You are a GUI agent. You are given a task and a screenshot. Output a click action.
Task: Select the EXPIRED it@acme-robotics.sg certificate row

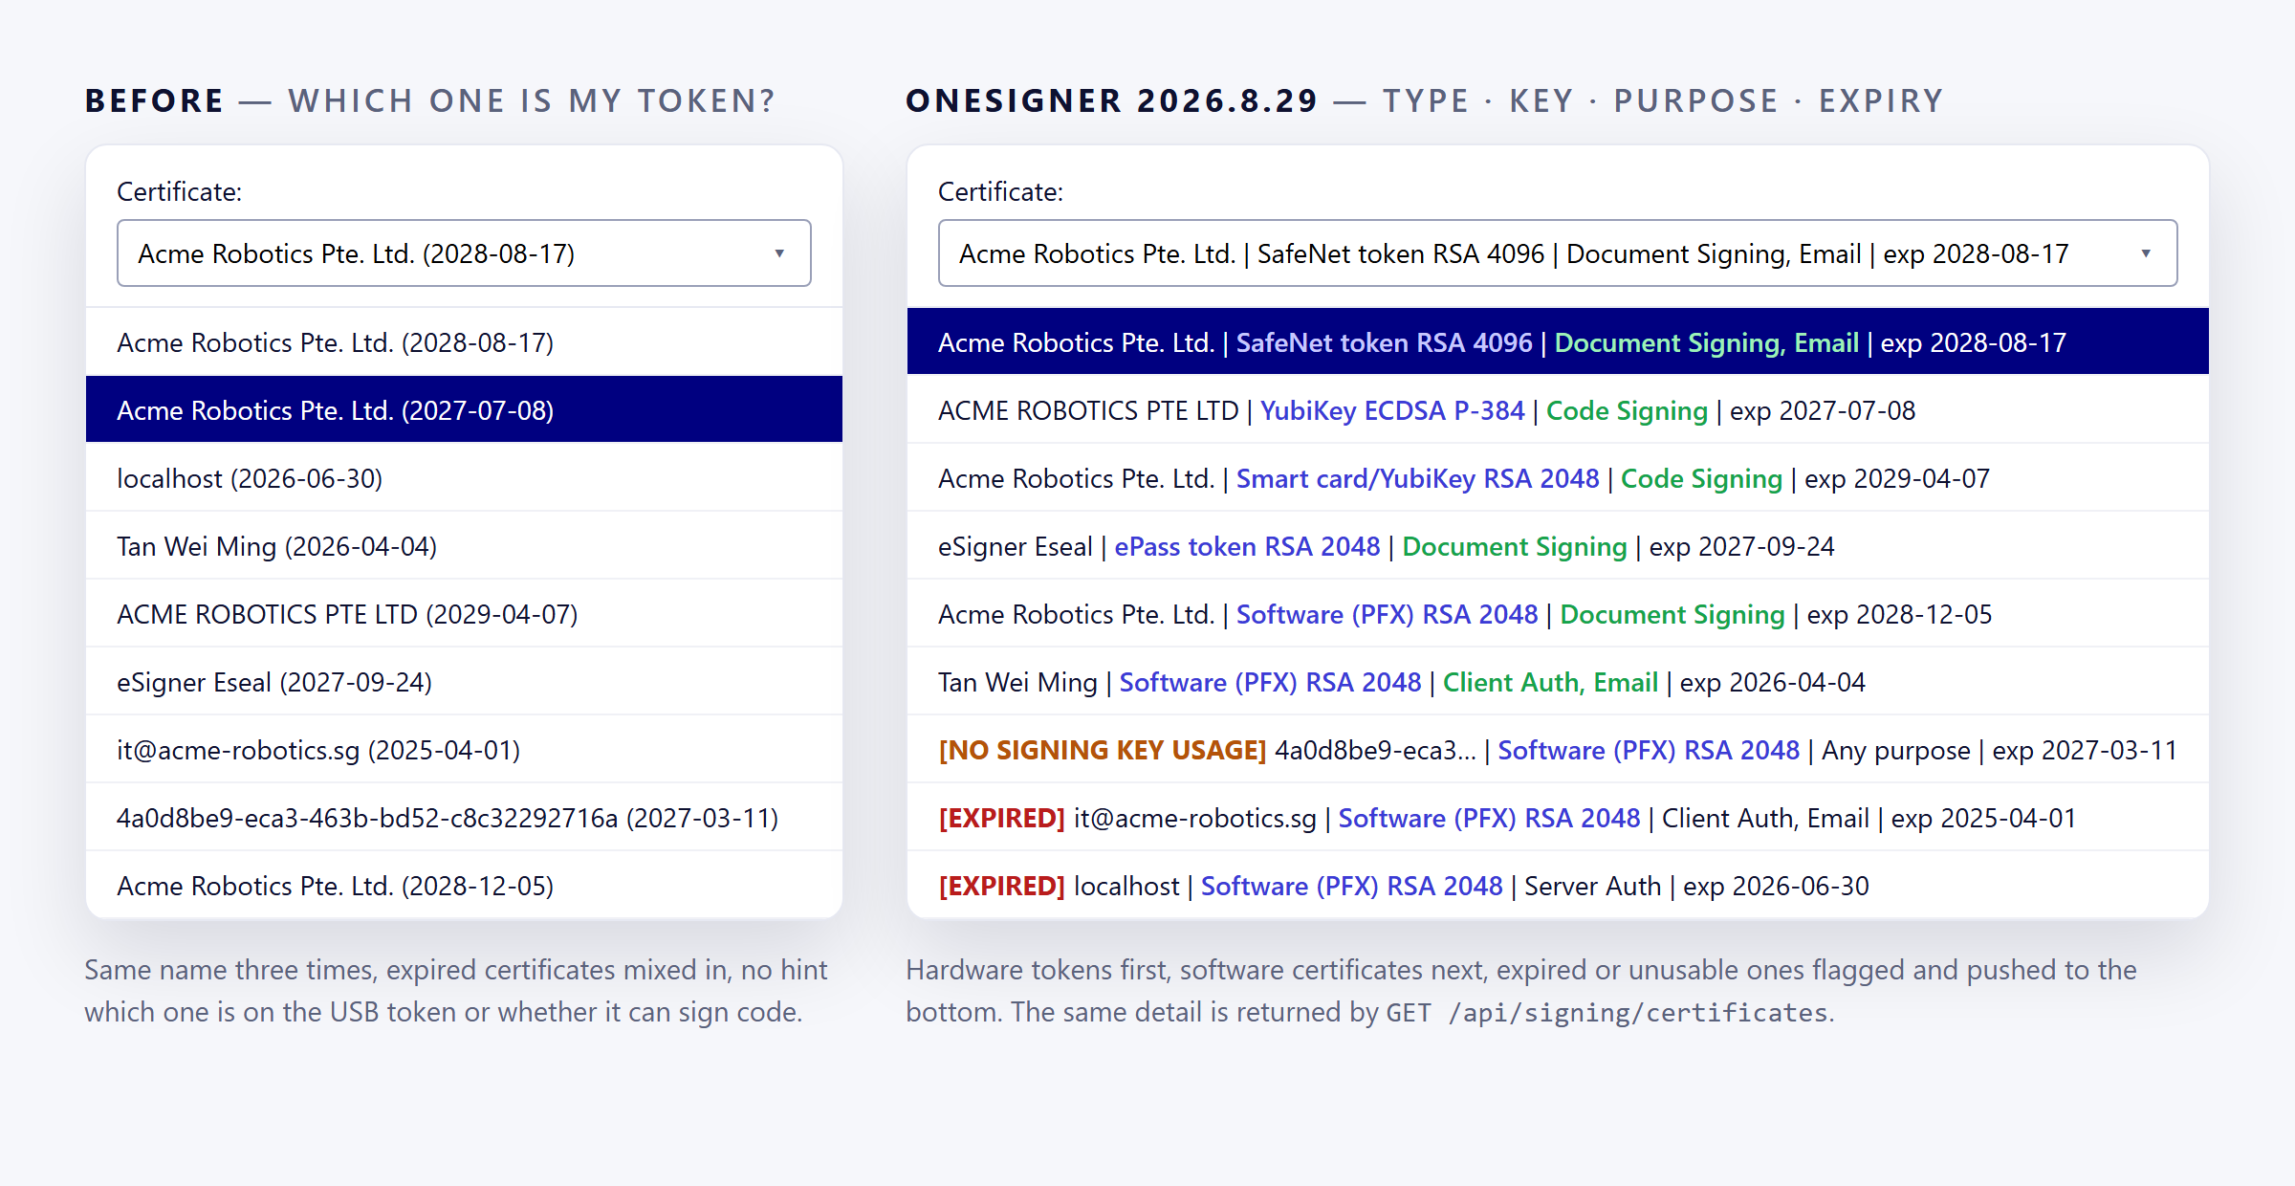1558,817
